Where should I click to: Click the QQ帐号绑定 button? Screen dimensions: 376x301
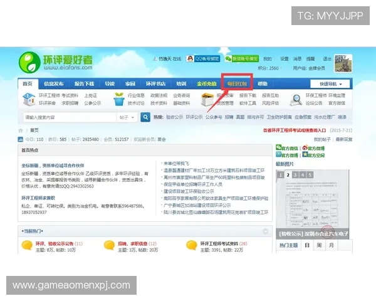click(x=203, y=58)
